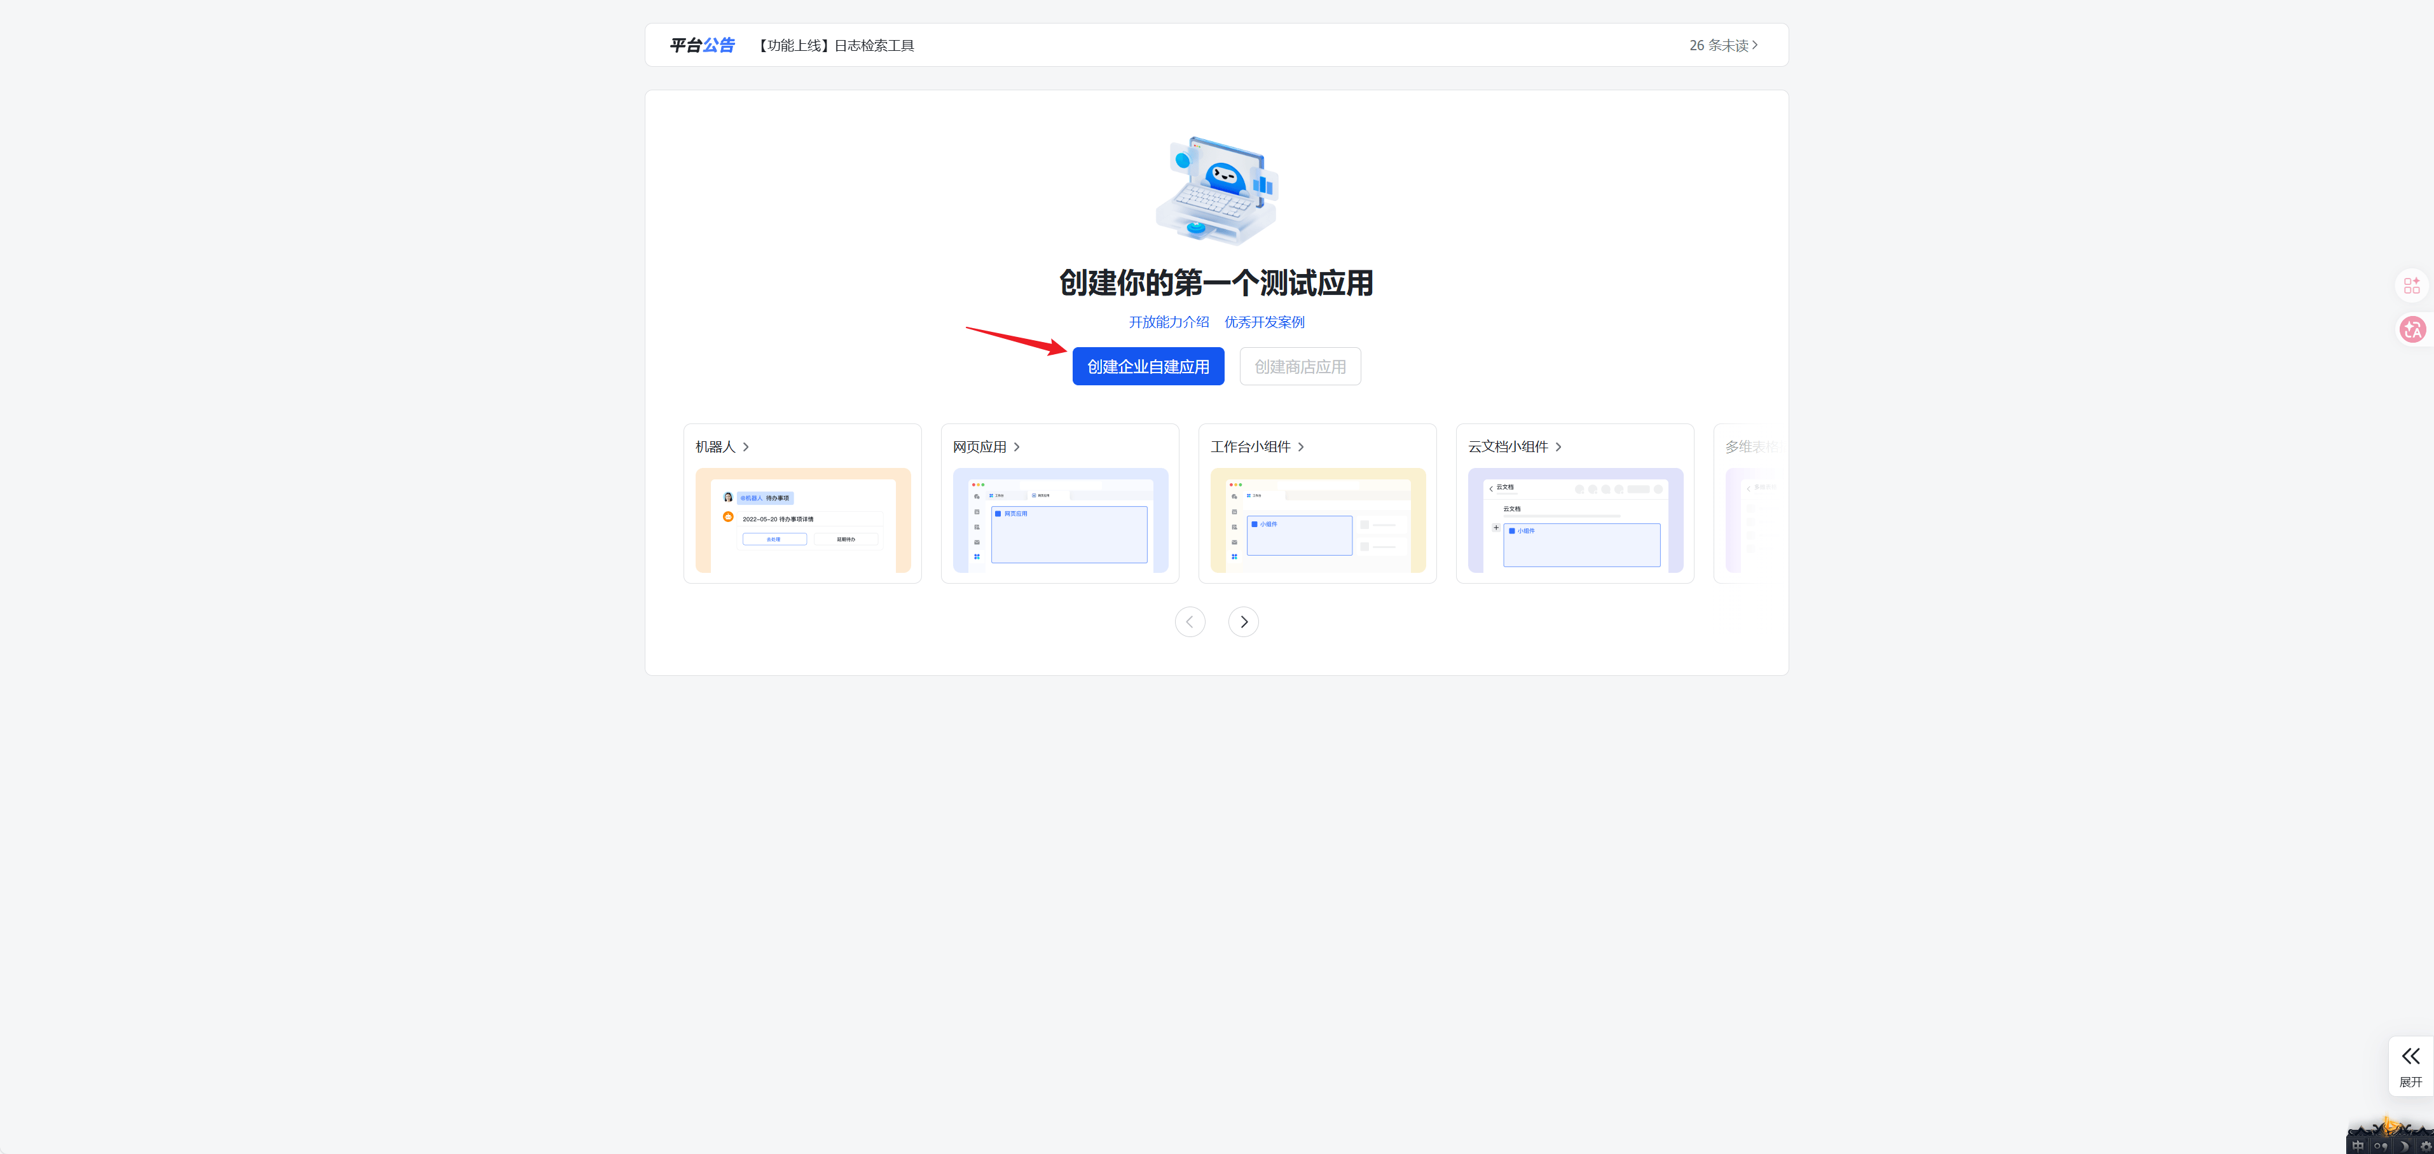
Task: Open the 网页应用 preview thumbnail
Action: 1060,520
